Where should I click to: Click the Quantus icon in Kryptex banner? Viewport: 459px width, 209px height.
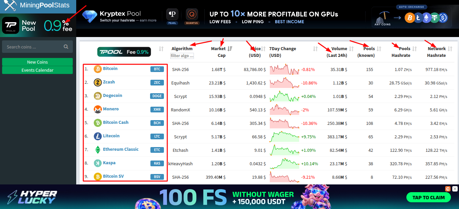point(192,14)
